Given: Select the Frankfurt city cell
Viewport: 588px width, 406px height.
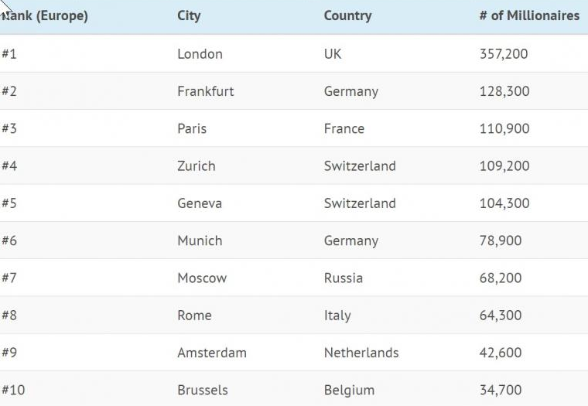Looking at the screenshot, I should pyautogui.click(x=205, y=91).
